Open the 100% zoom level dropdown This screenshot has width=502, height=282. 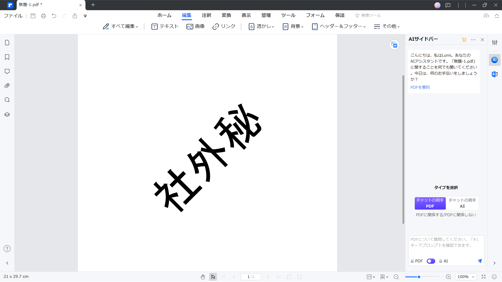(x=466, y=277)
